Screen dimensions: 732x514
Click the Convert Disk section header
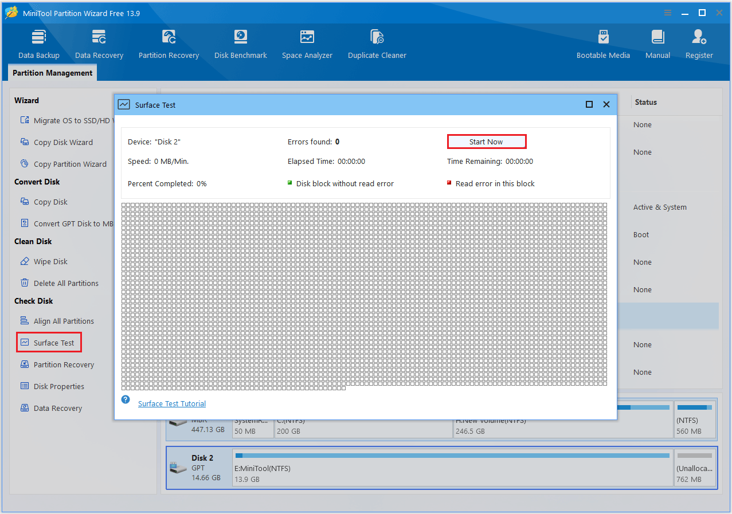(x=37, y=182)
